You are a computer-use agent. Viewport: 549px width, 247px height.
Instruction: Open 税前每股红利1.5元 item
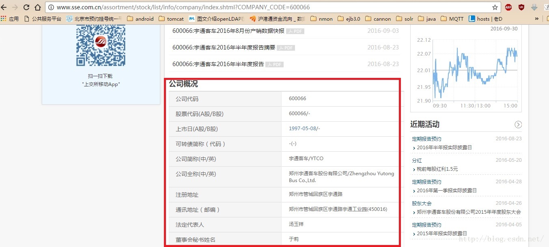coord(437,169)
